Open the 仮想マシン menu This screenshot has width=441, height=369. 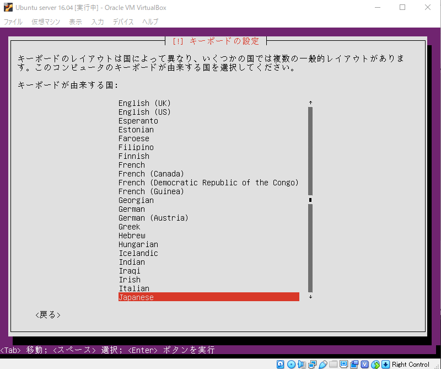click(x=46, y=22)
